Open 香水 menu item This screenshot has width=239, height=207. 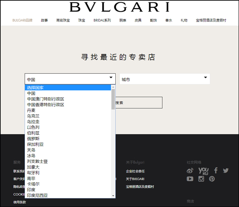169,20
